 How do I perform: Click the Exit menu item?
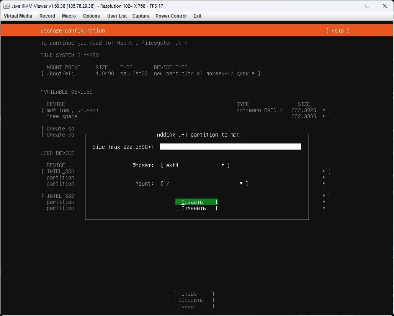click(197, 16)
